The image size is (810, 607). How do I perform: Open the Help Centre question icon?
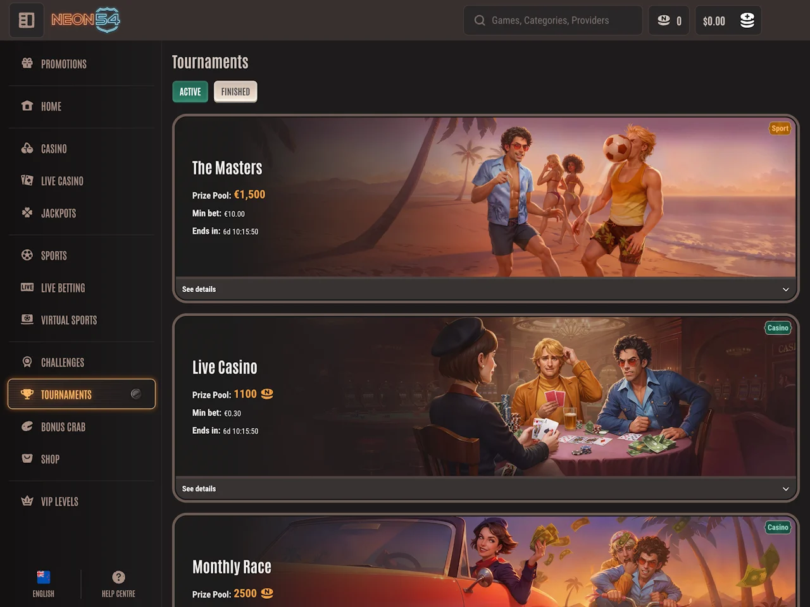[x=118, y=577]
